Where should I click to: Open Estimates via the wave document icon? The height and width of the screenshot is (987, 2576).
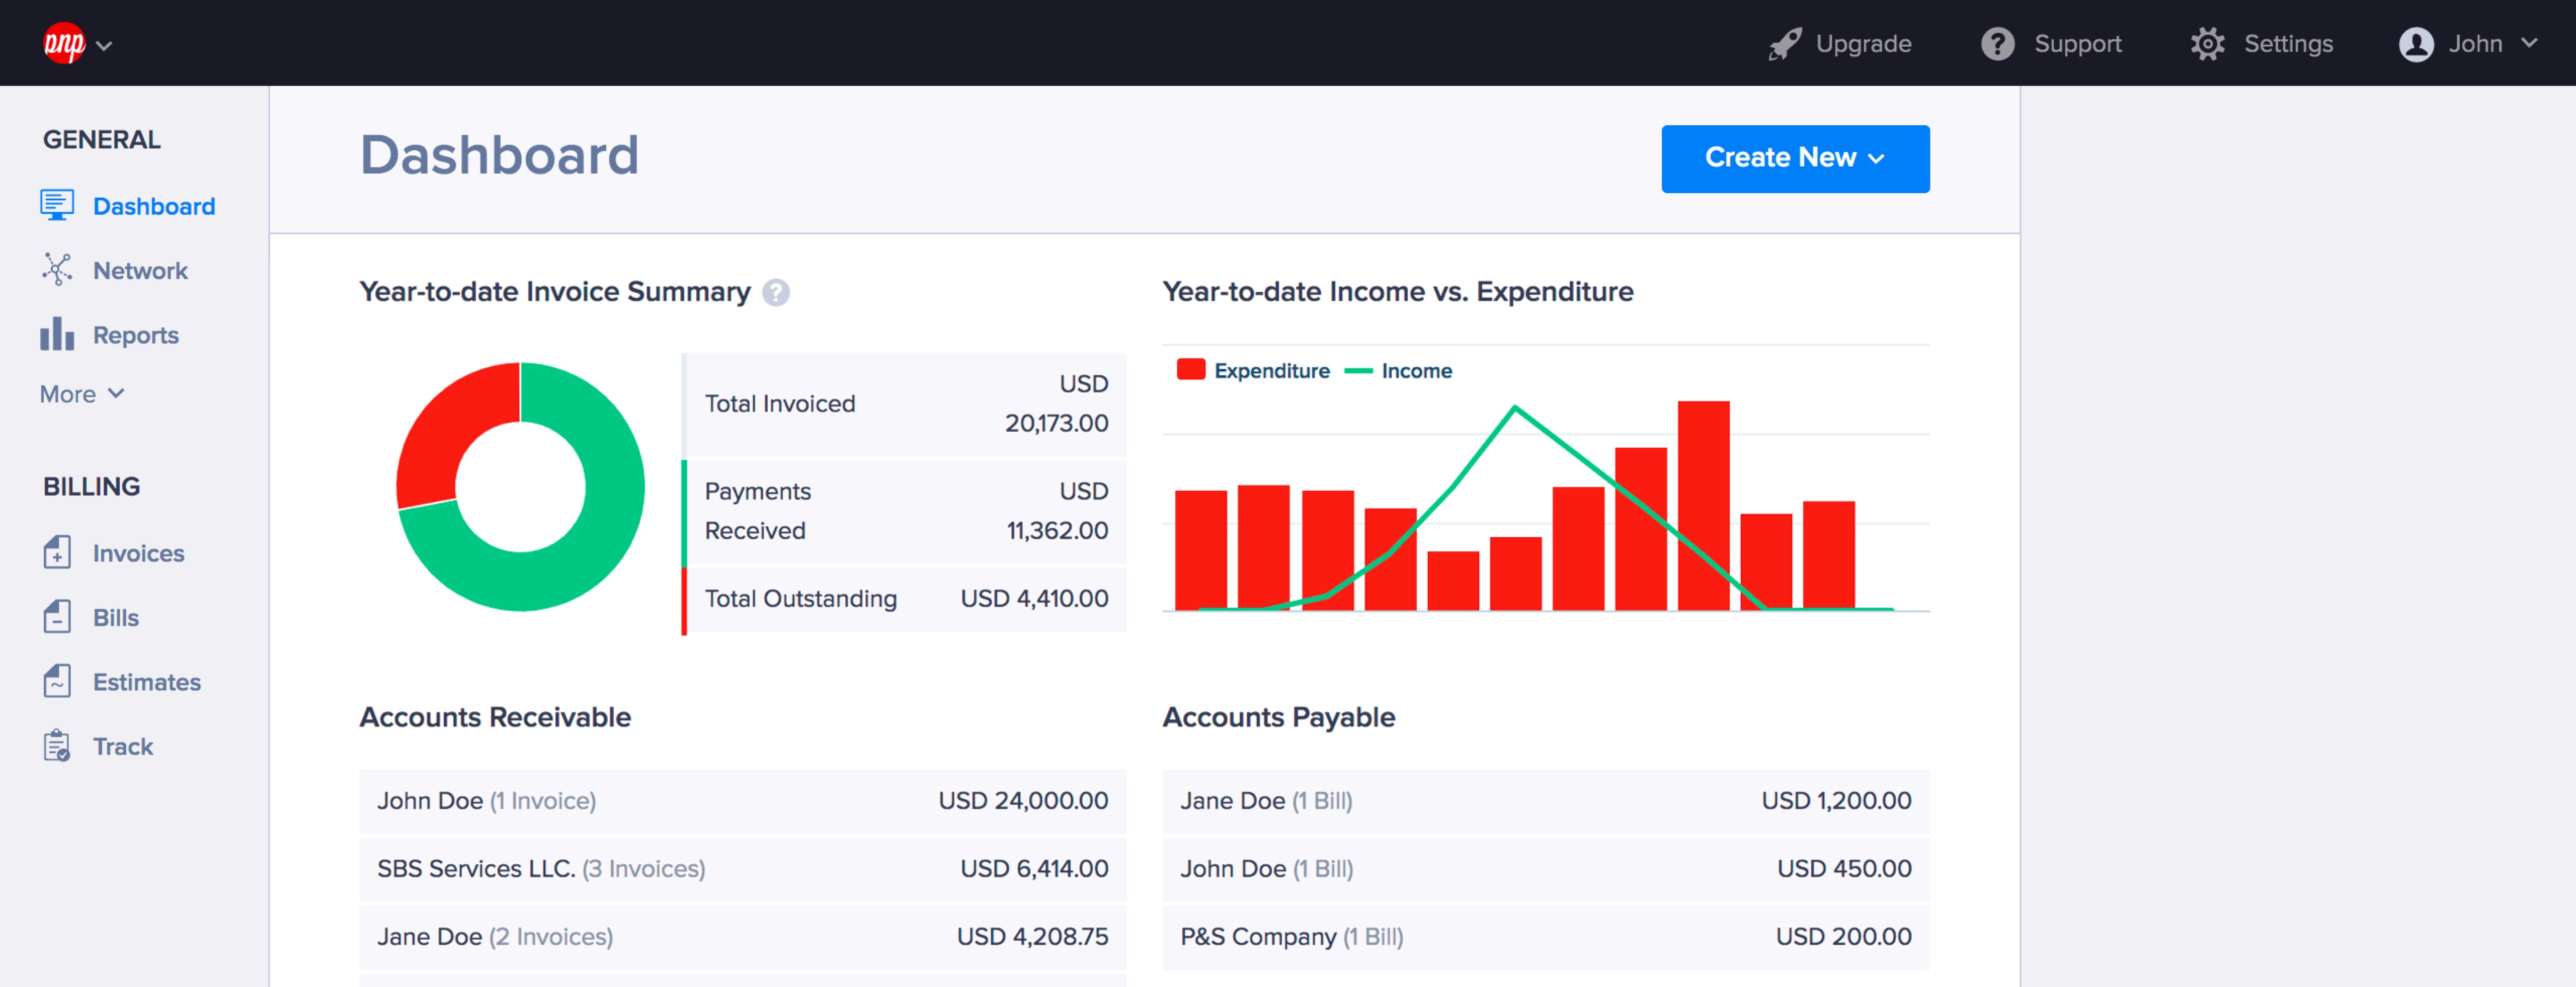[x=57, y=681]
